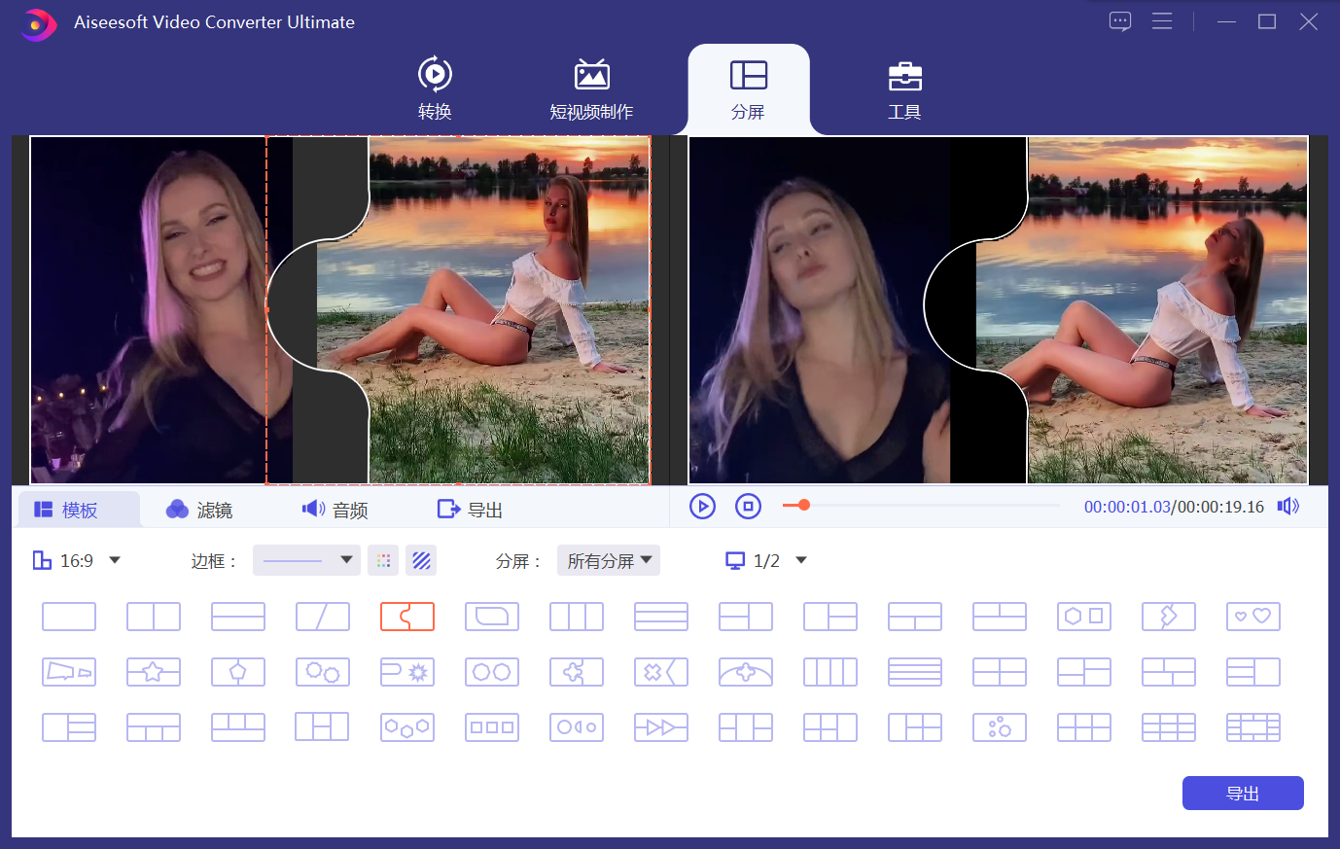This screenshot has height=849, width=1340.
Task: Mute the preview volume speaker icon
Action: pos(1288,507)
